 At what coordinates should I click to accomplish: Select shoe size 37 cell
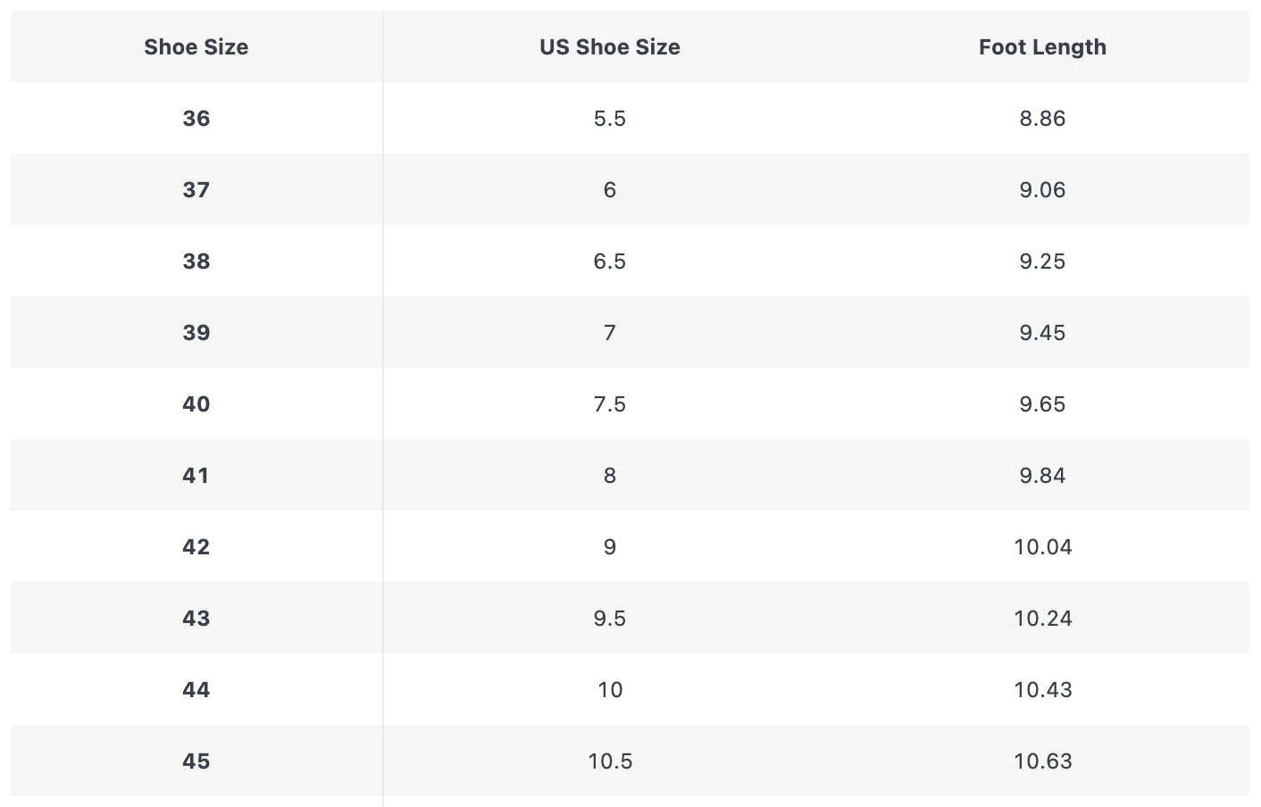[x=196, y=190]
